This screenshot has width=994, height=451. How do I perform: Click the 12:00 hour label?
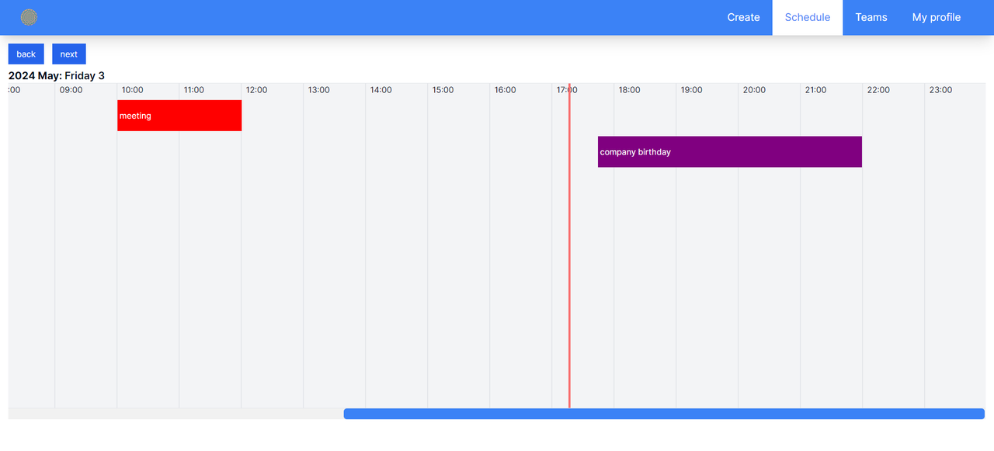click(257, 90)
